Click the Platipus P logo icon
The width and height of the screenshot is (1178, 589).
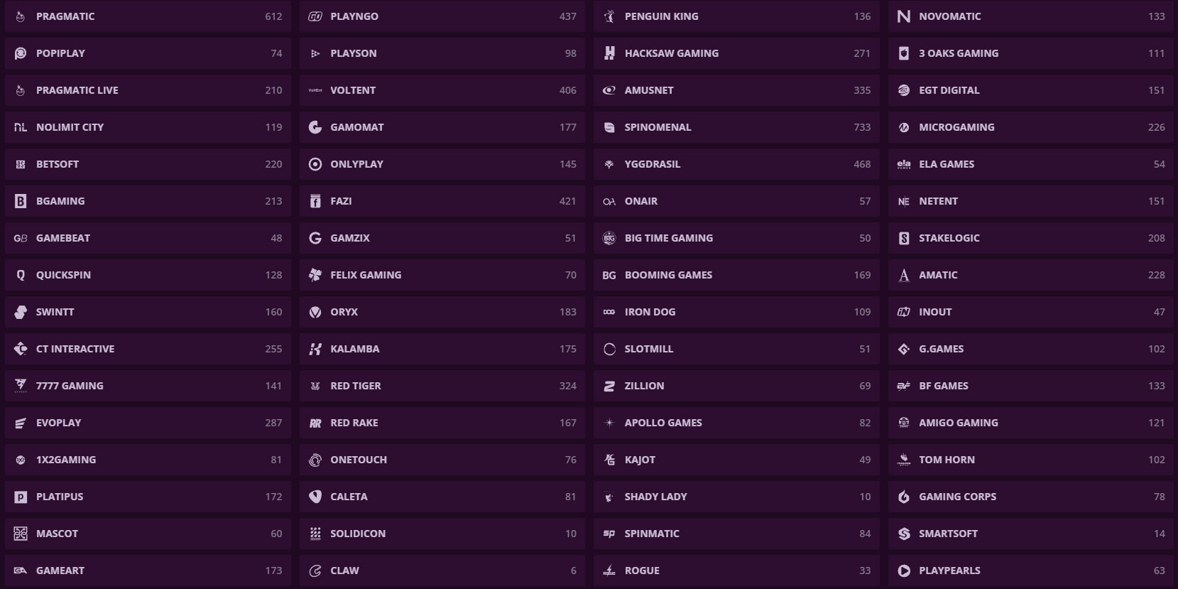pos(21,497)
